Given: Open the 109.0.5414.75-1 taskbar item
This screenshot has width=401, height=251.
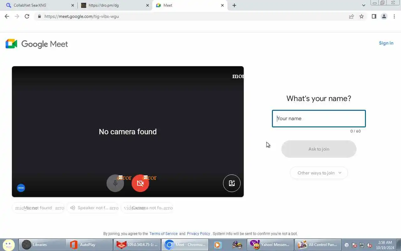Looking at the screenshot, I should tap(137, 245).
